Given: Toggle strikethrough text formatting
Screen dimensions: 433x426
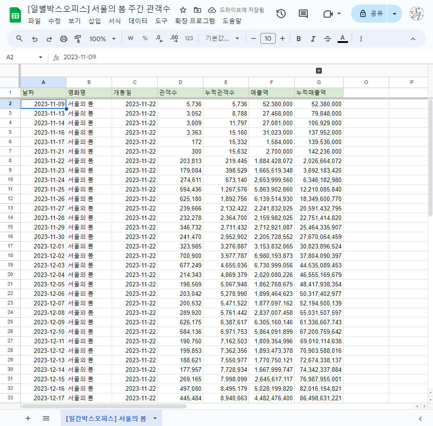Looking at the screenshot, I should 328,39.
